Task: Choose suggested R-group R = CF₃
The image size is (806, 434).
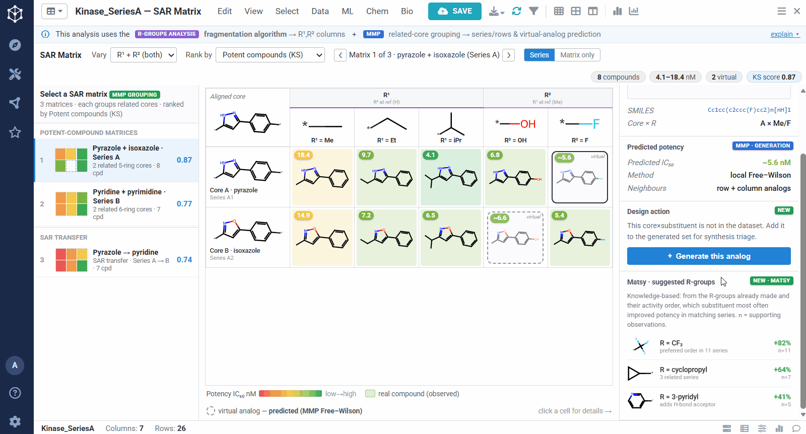Action: coord(709,346)
